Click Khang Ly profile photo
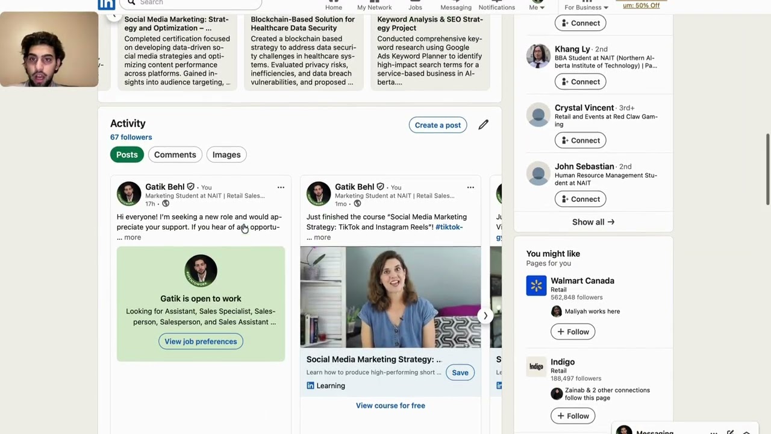The width and height of the screenshot is (771, 434). [x=538, y=56]
